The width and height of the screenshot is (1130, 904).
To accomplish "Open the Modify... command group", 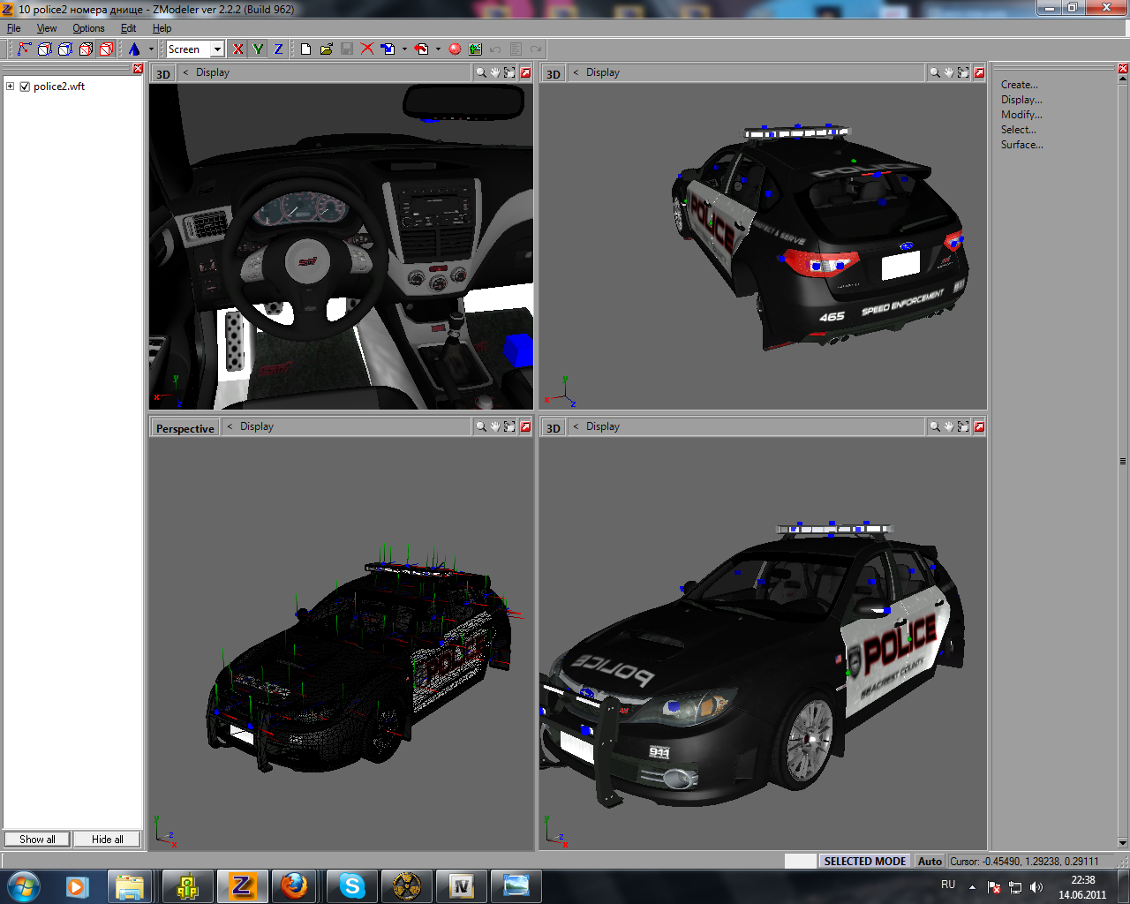I will 1021,115.
